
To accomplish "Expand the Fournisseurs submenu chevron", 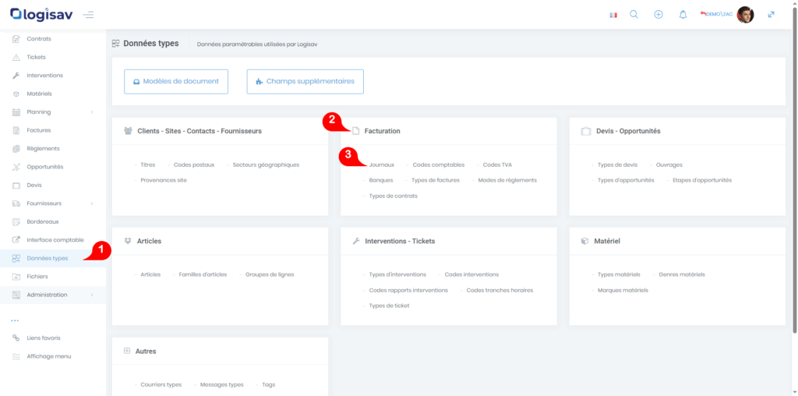I will (92, 203).
